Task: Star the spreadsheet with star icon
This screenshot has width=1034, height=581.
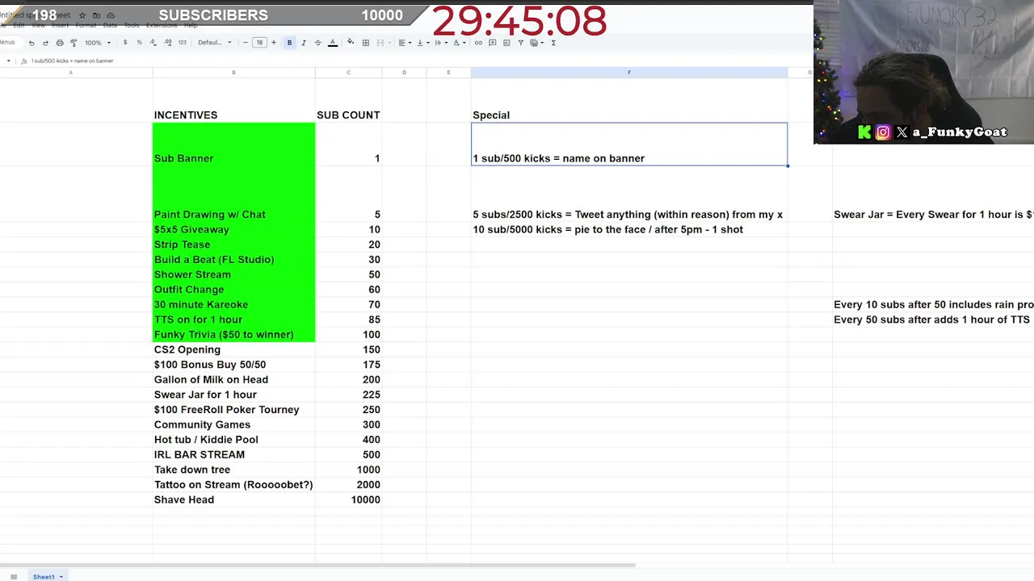Action: coord(82,15)
